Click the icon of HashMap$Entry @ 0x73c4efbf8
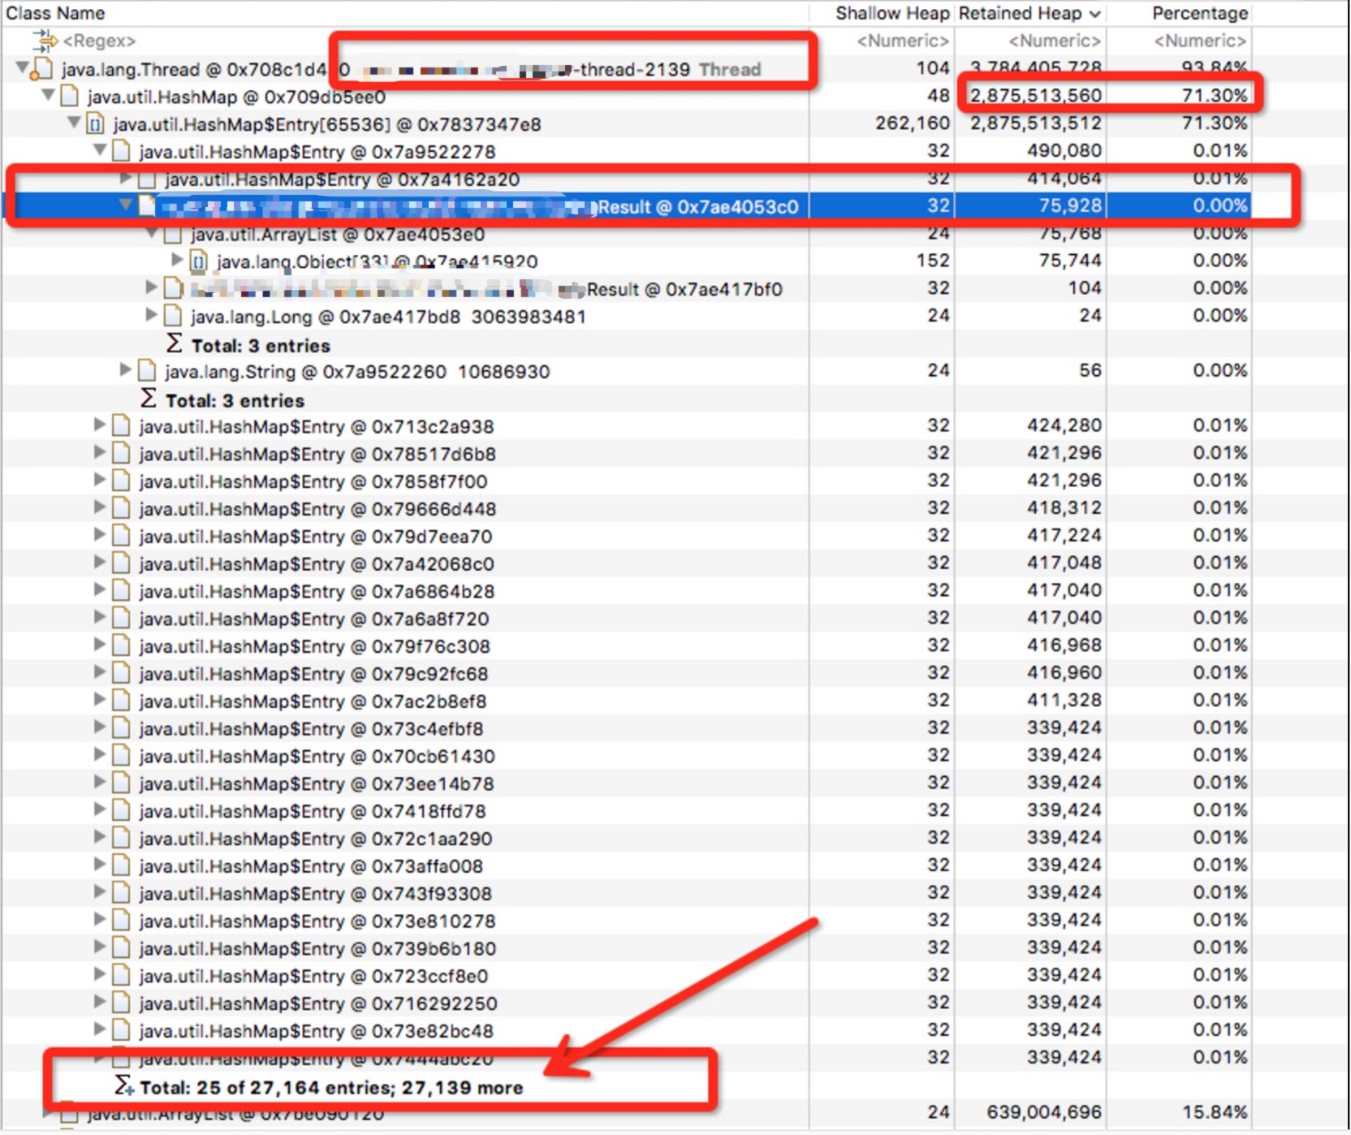The width and height of the screenshot is (1351, 1135). [122, 728]
